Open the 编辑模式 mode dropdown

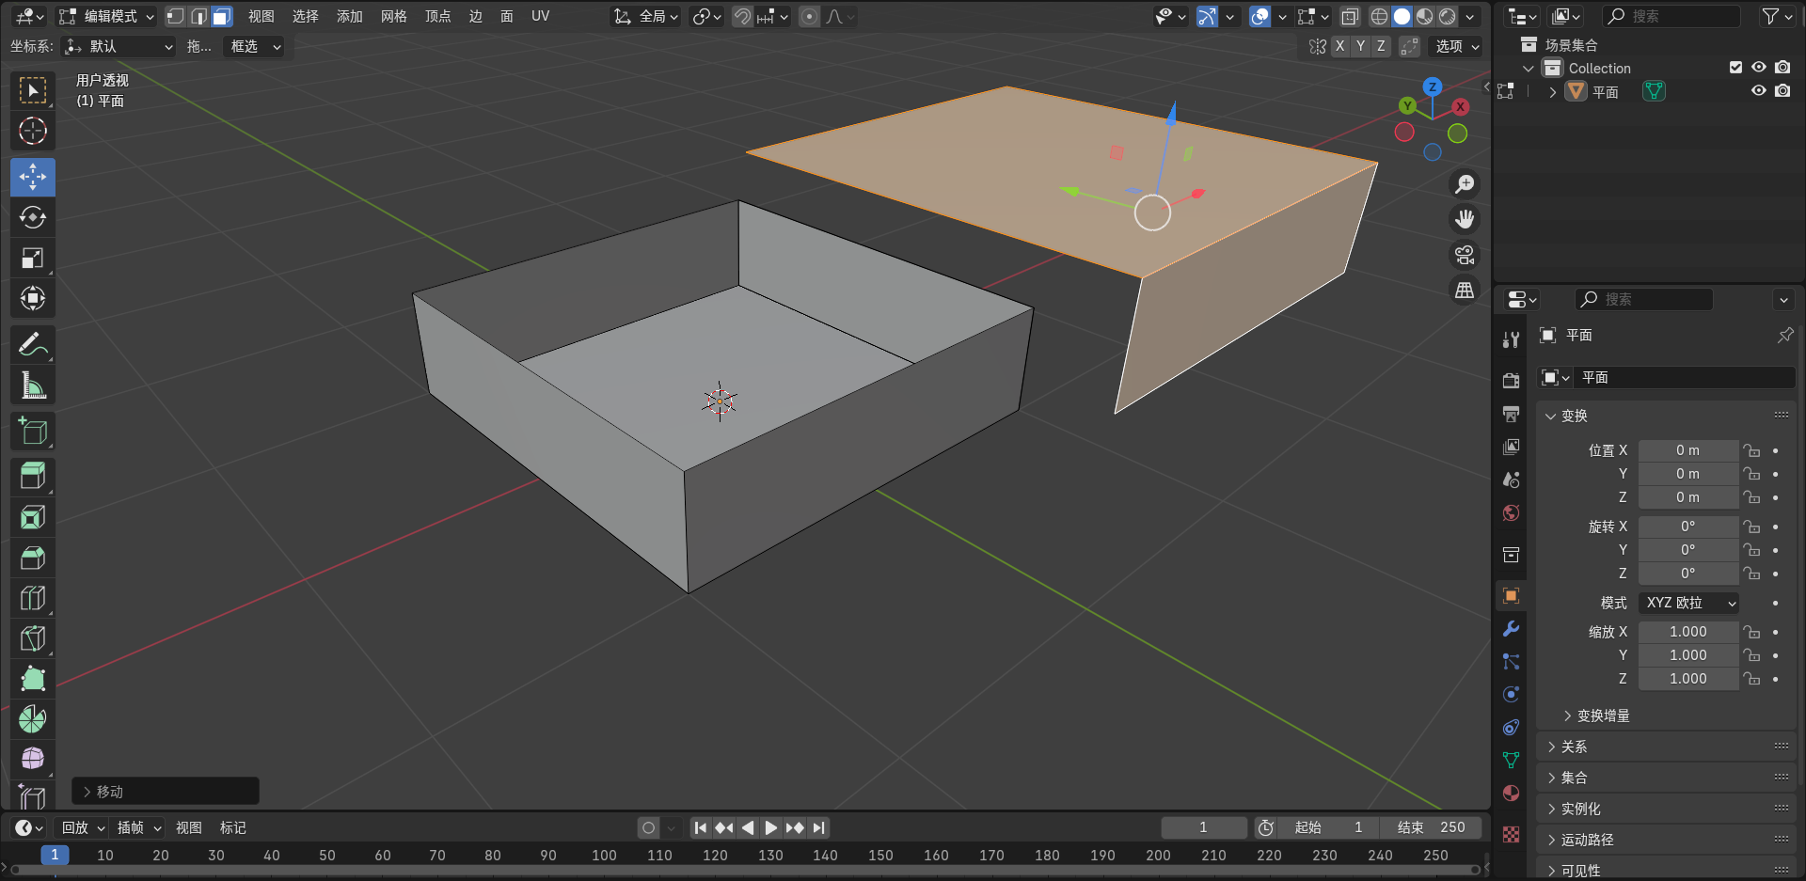[106, 16]
